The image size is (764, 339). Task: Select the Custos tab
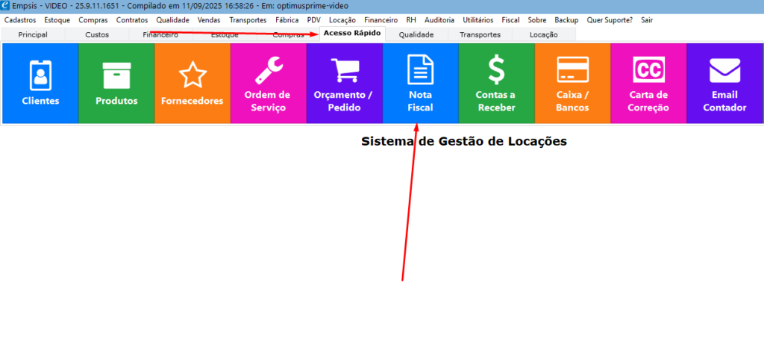[97, 34]
